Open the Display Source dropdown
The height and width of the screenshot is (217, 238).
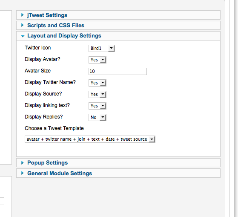coord(97,94)
